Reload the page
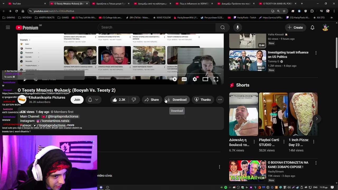 (x=16, y=11)
